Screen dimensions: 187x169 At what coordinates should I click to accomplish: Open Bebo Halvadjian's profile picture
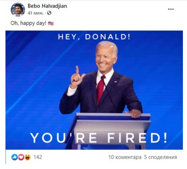tap(18, 10)
